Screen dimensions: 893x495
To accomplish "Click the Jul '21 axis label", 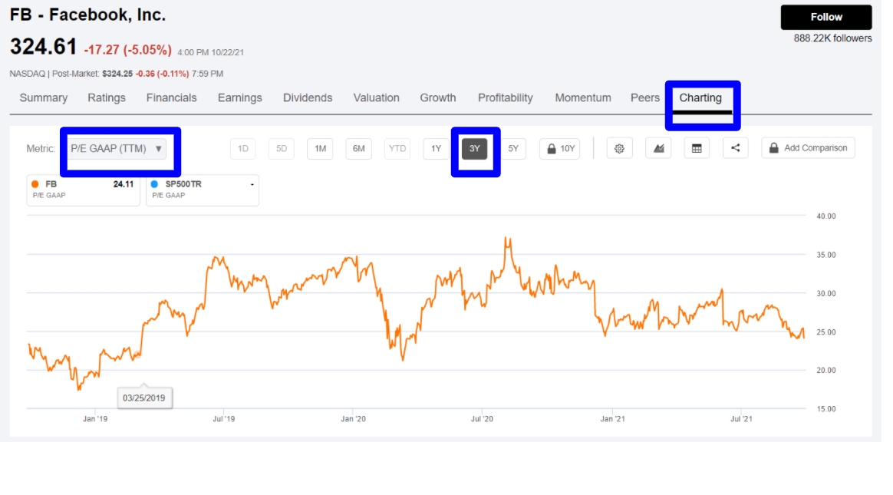I will coord(741,419).
